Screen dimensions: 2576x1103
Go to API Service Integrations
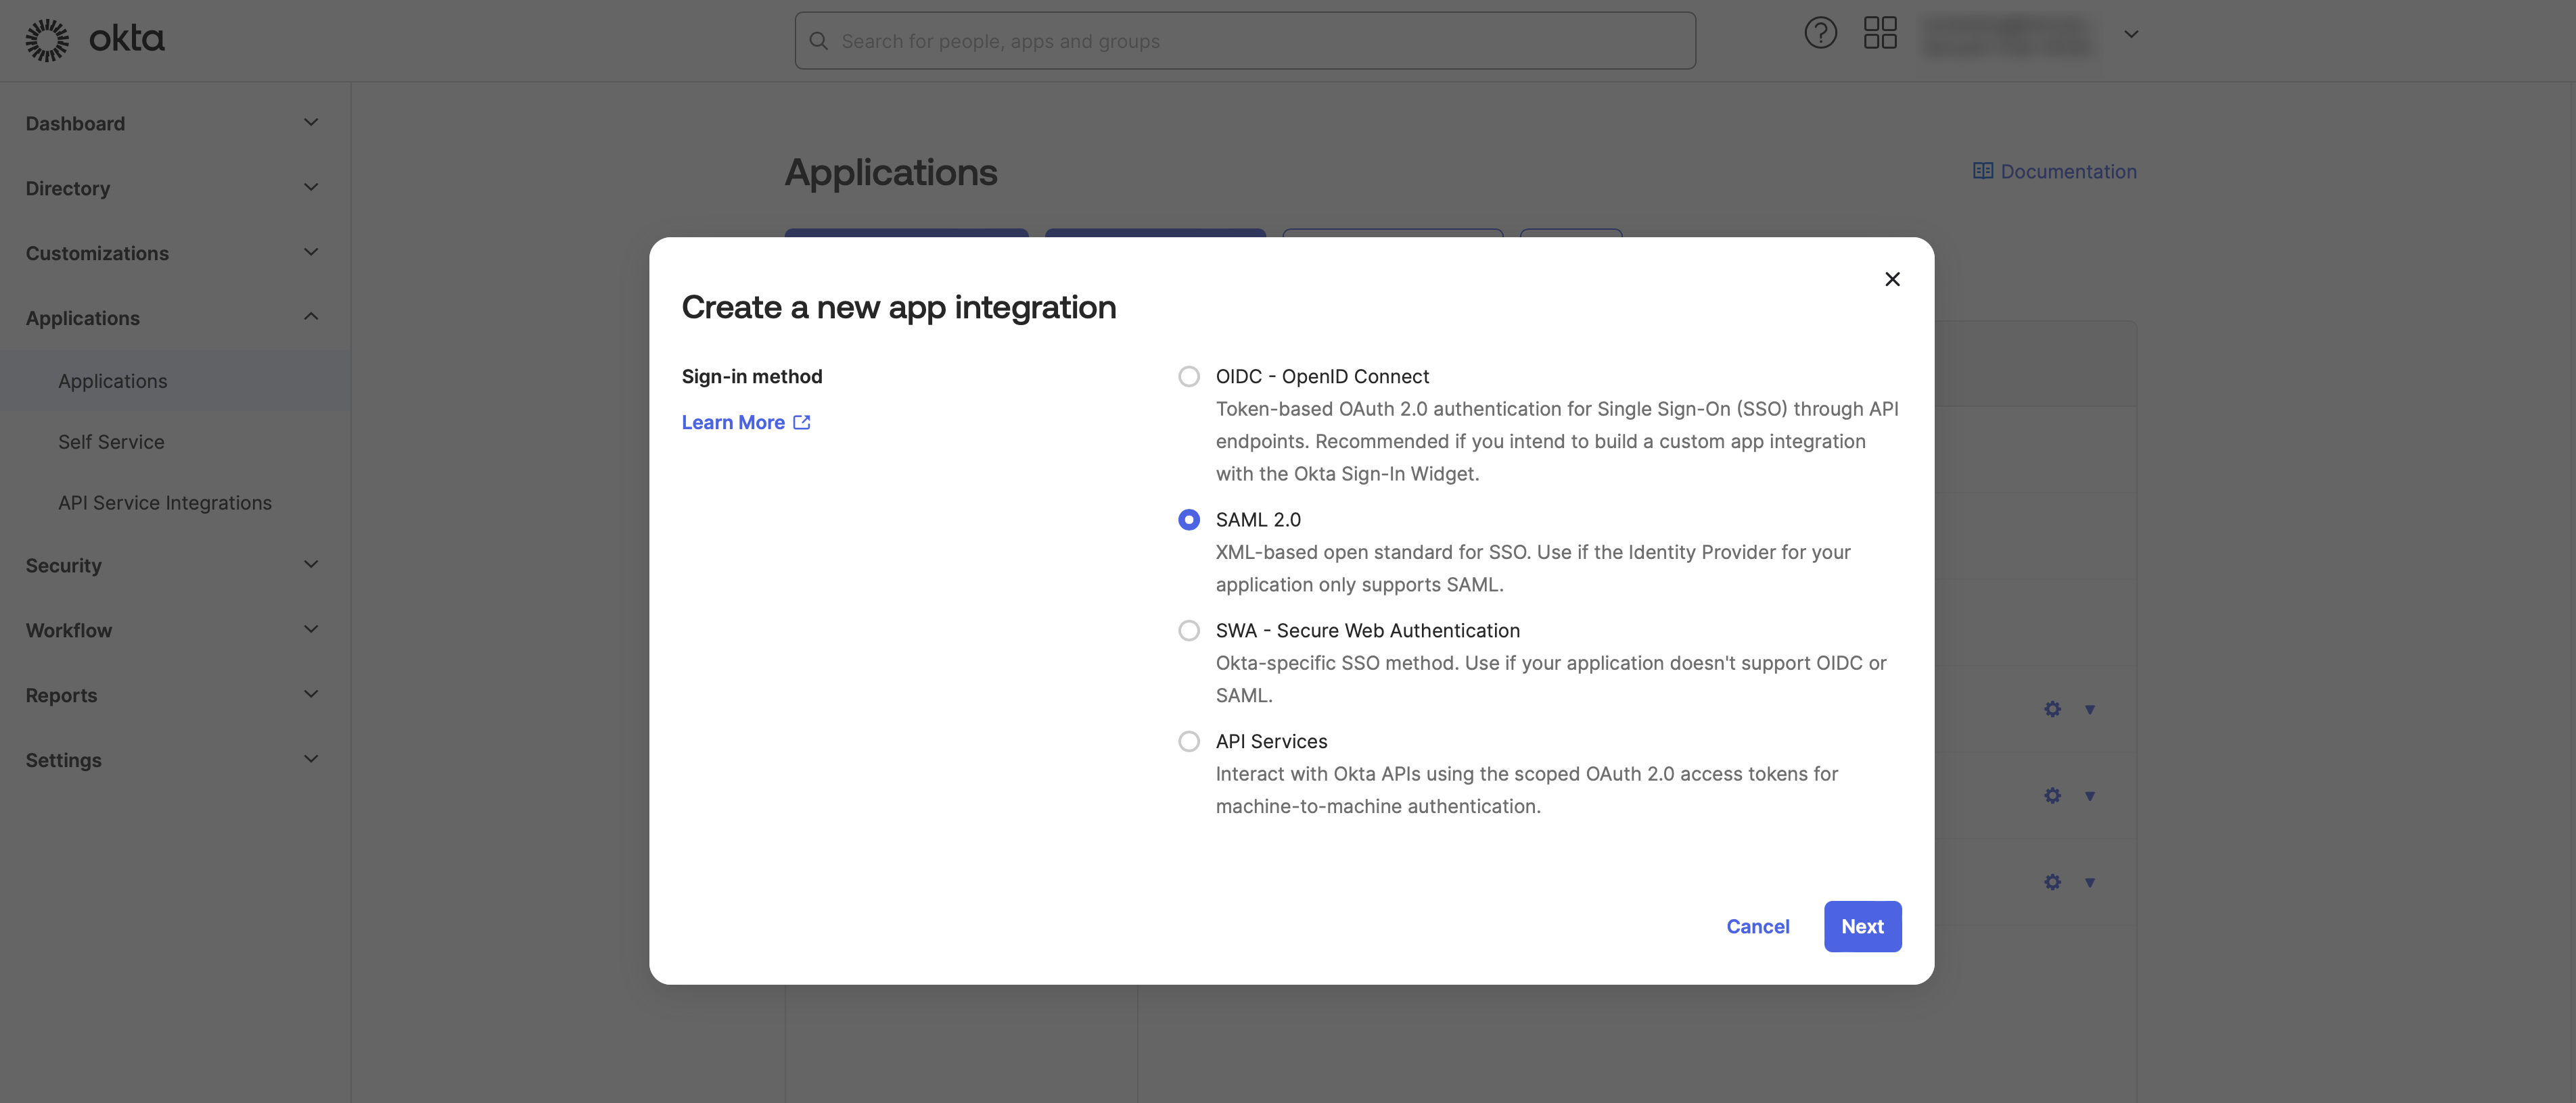tap(165, 503)
